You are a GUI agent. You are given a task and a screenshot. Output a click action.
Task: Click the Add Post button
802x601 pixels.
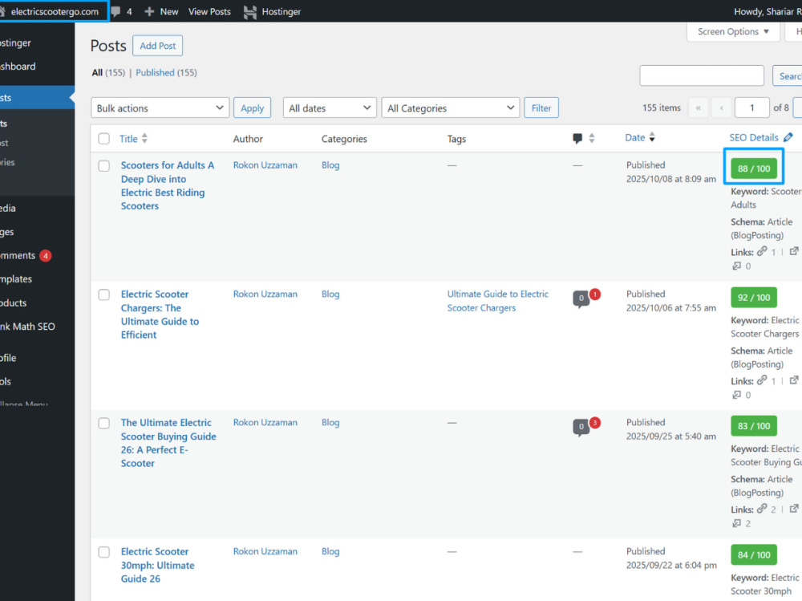click(x=157, y=46)
